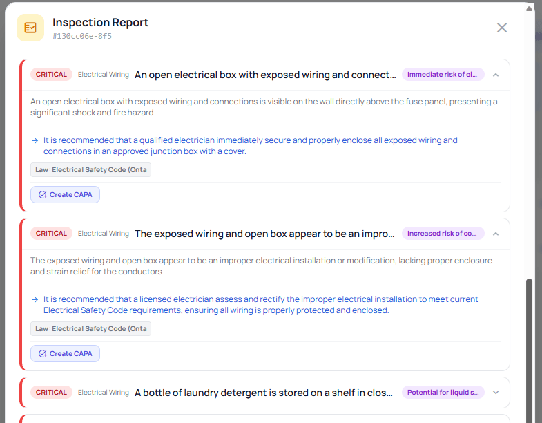This screenshot has height=423, width=542.
Task: Create CAPA for open electrical box finding
Action: (x=65, y=194)
